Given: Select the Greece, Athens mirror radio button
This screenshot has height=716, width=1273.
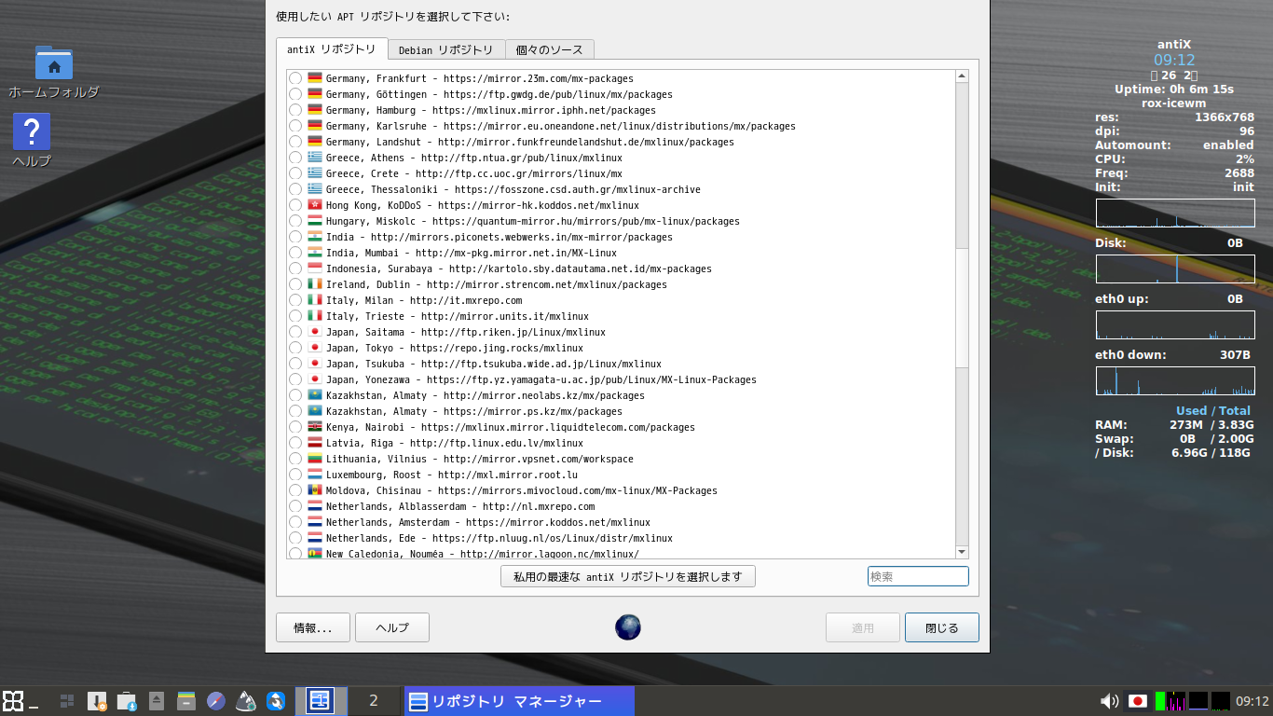Looking at the screenshot, I should tap(295, 158).
